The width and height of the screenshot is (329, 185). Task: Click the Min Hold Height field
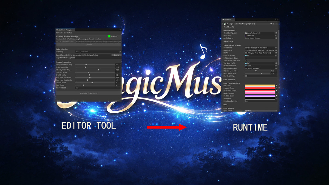pyautogui.click(x=261, y=76)
